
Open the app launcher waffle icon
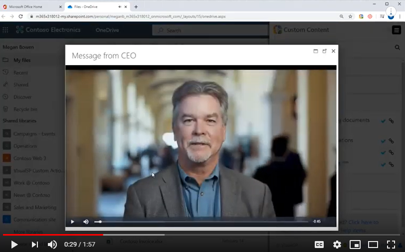pos(5,30)
